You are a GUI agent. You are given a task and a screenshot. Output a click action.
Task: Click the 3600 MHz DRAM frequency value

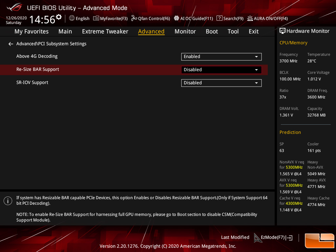(x=316, y=97)
